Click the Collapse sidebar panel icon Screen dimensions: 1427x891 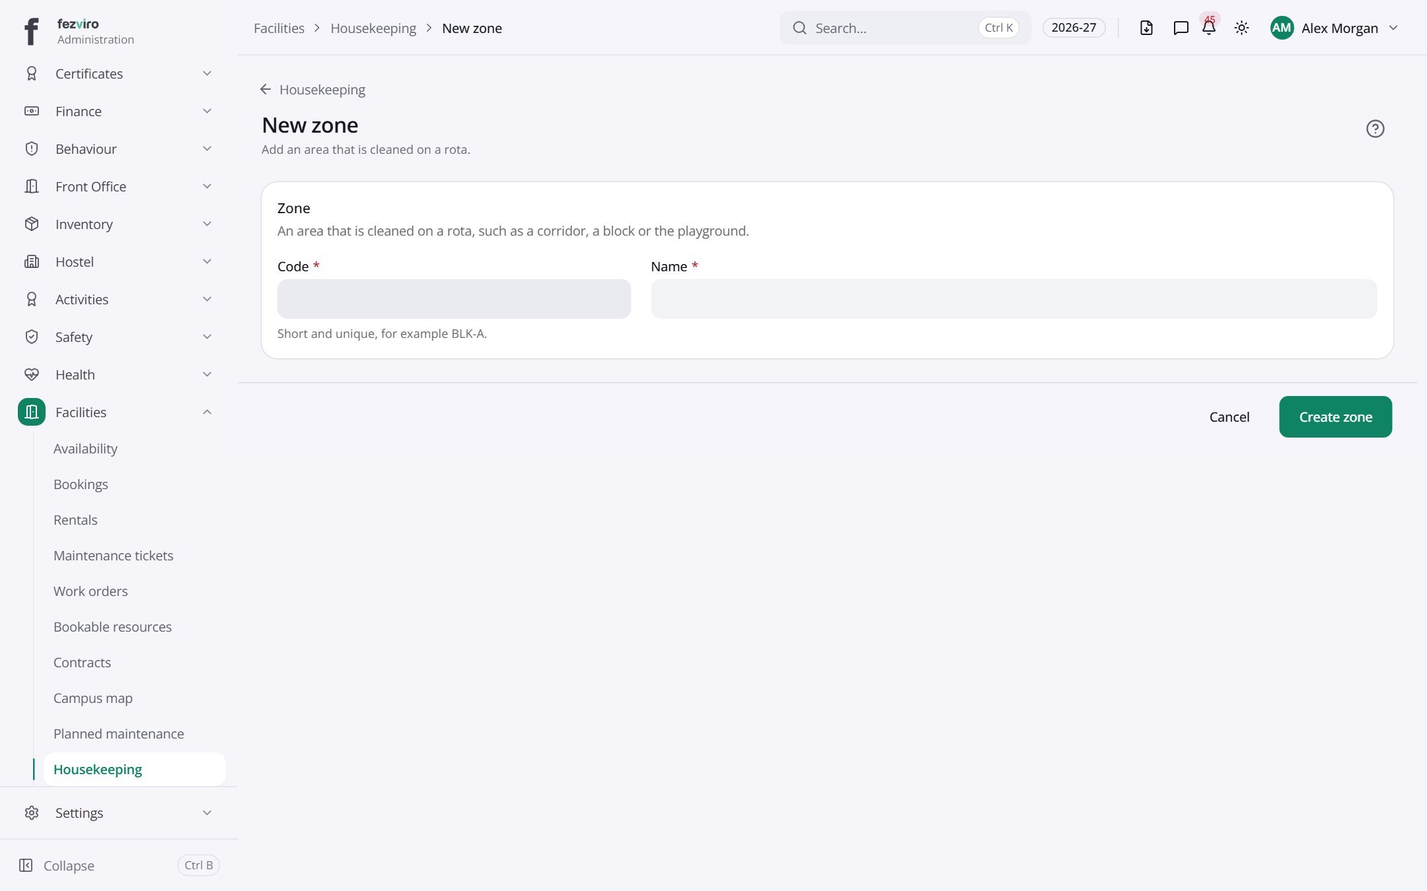pyautogui.click(x=26, y=865)
